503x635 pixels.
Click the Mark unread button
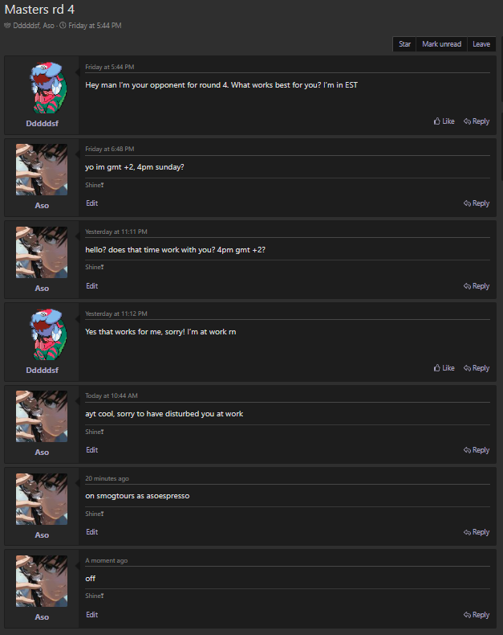pyautogui.click(x=441, y=44)
